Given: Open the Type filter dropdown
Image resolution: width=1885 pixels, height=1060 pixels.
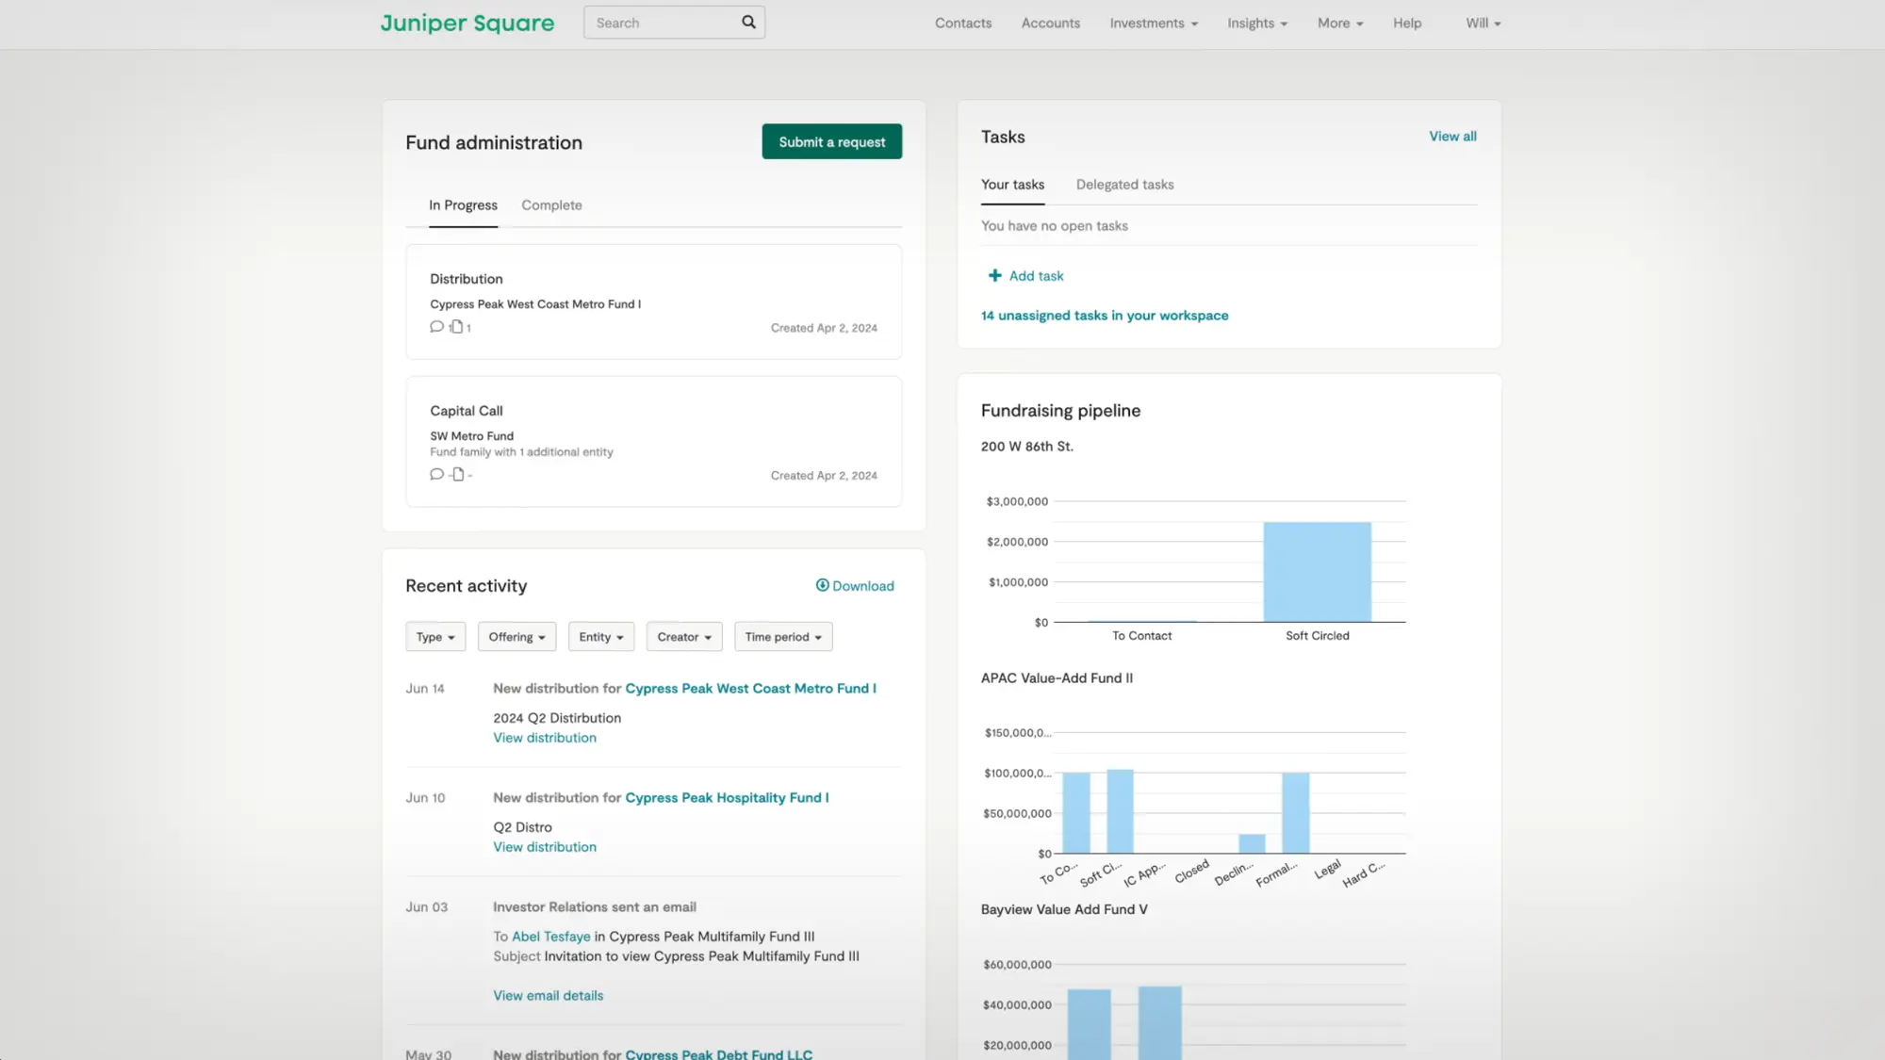Looking at the screenshot, I should tap(435, 637).
